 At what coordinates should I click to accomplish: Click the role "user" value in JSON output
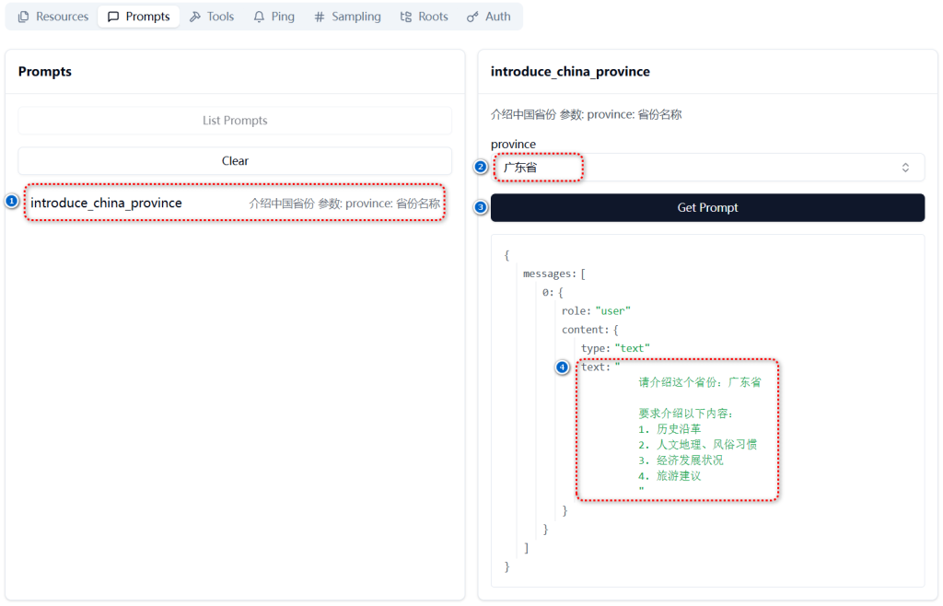click(x=612, y=310)
